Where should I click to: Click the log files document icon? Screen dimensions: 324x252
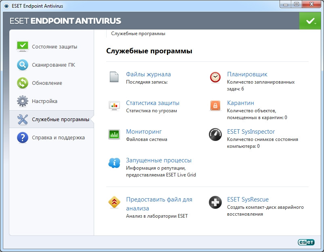[114, 77]
